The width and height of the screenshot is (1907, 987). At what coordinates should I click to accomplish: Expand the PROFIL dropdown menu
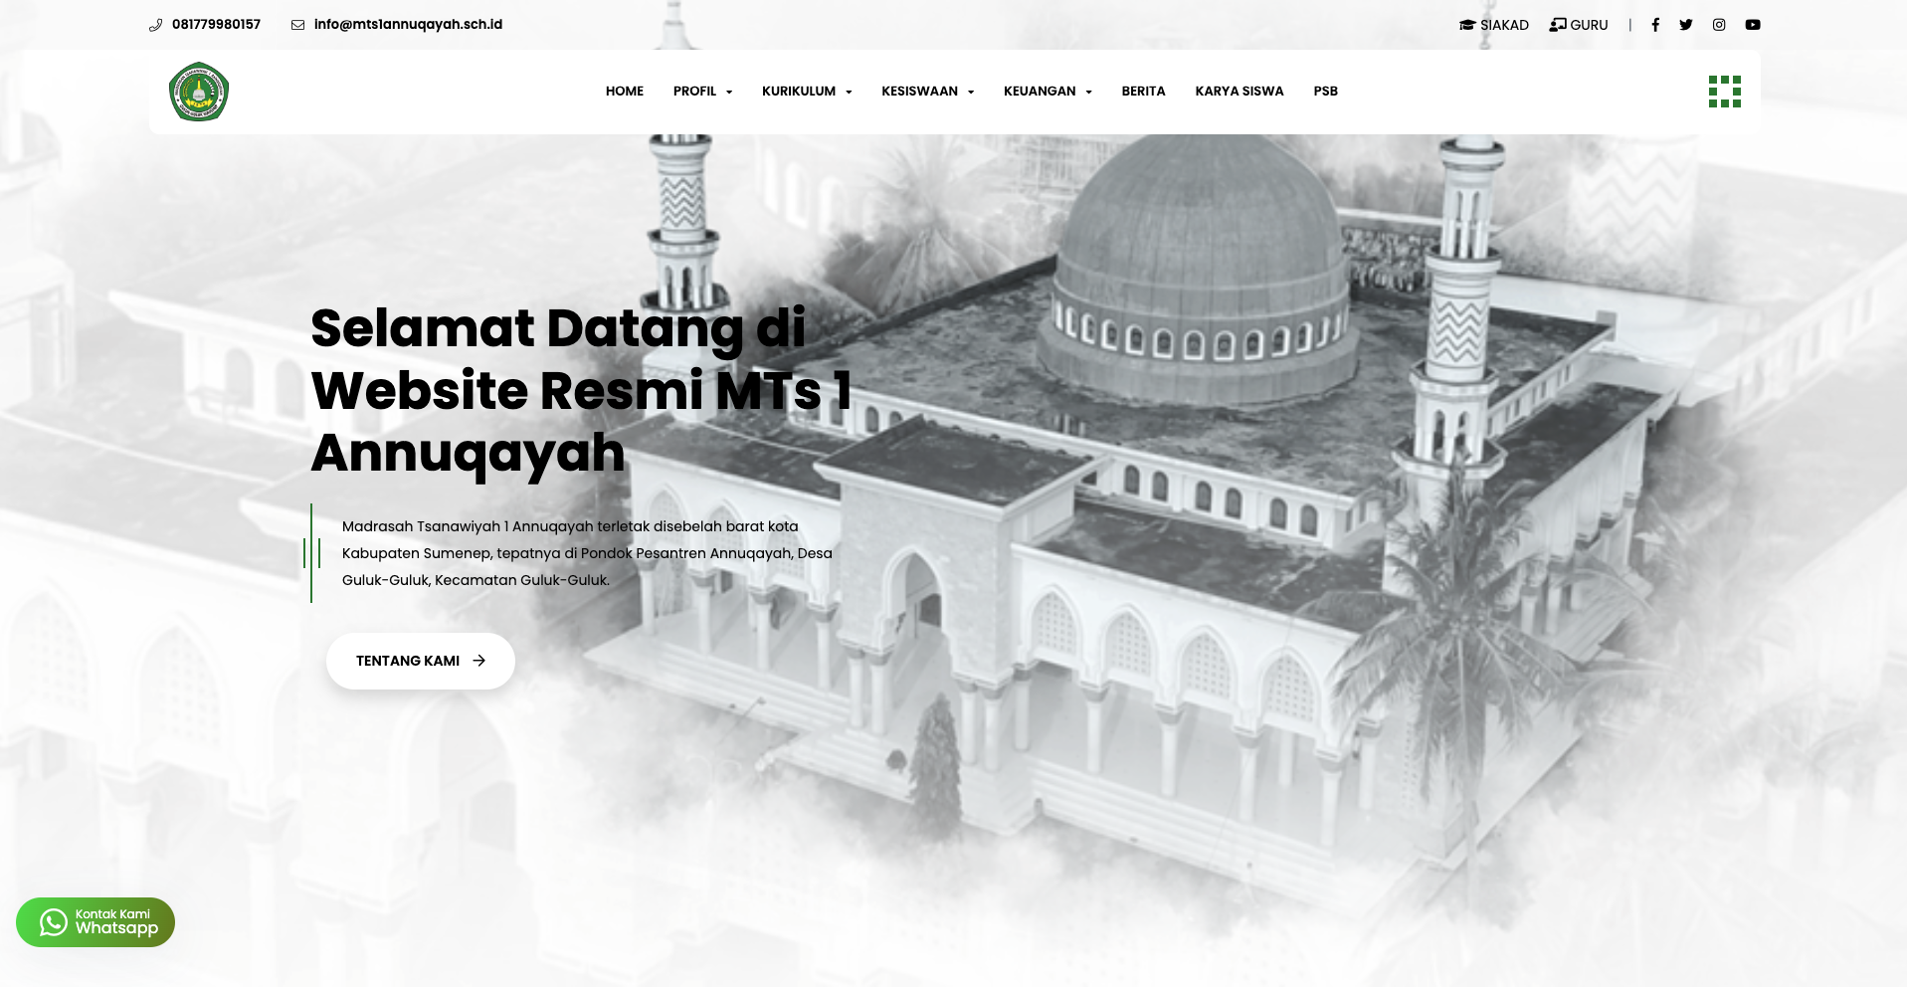click(702, 92)
